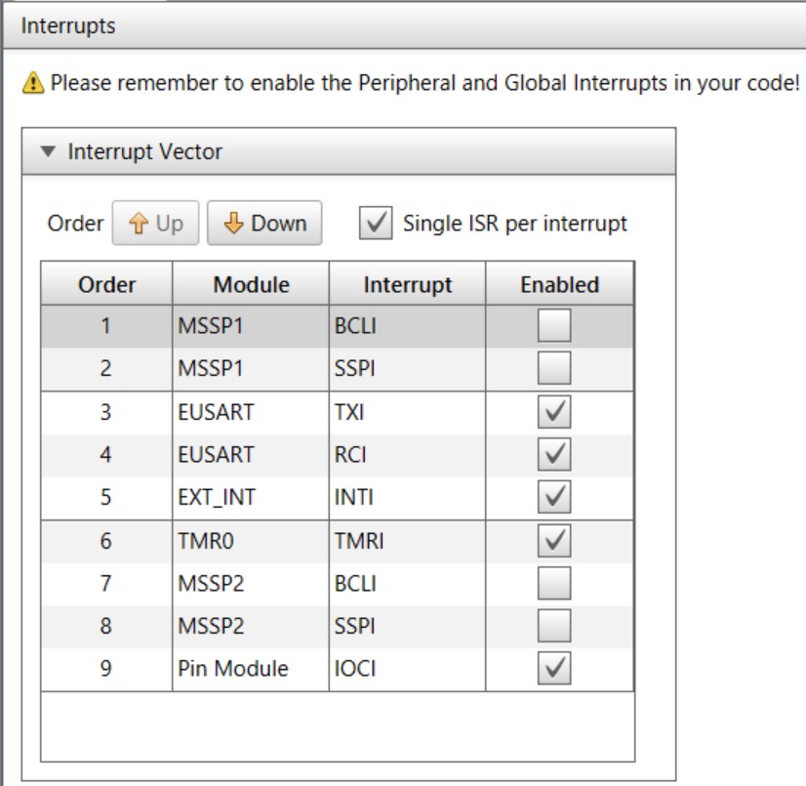Disable the EUSART RCI interrupt
The width and height of the screenshot is (806, 786).
pos(554,455)
